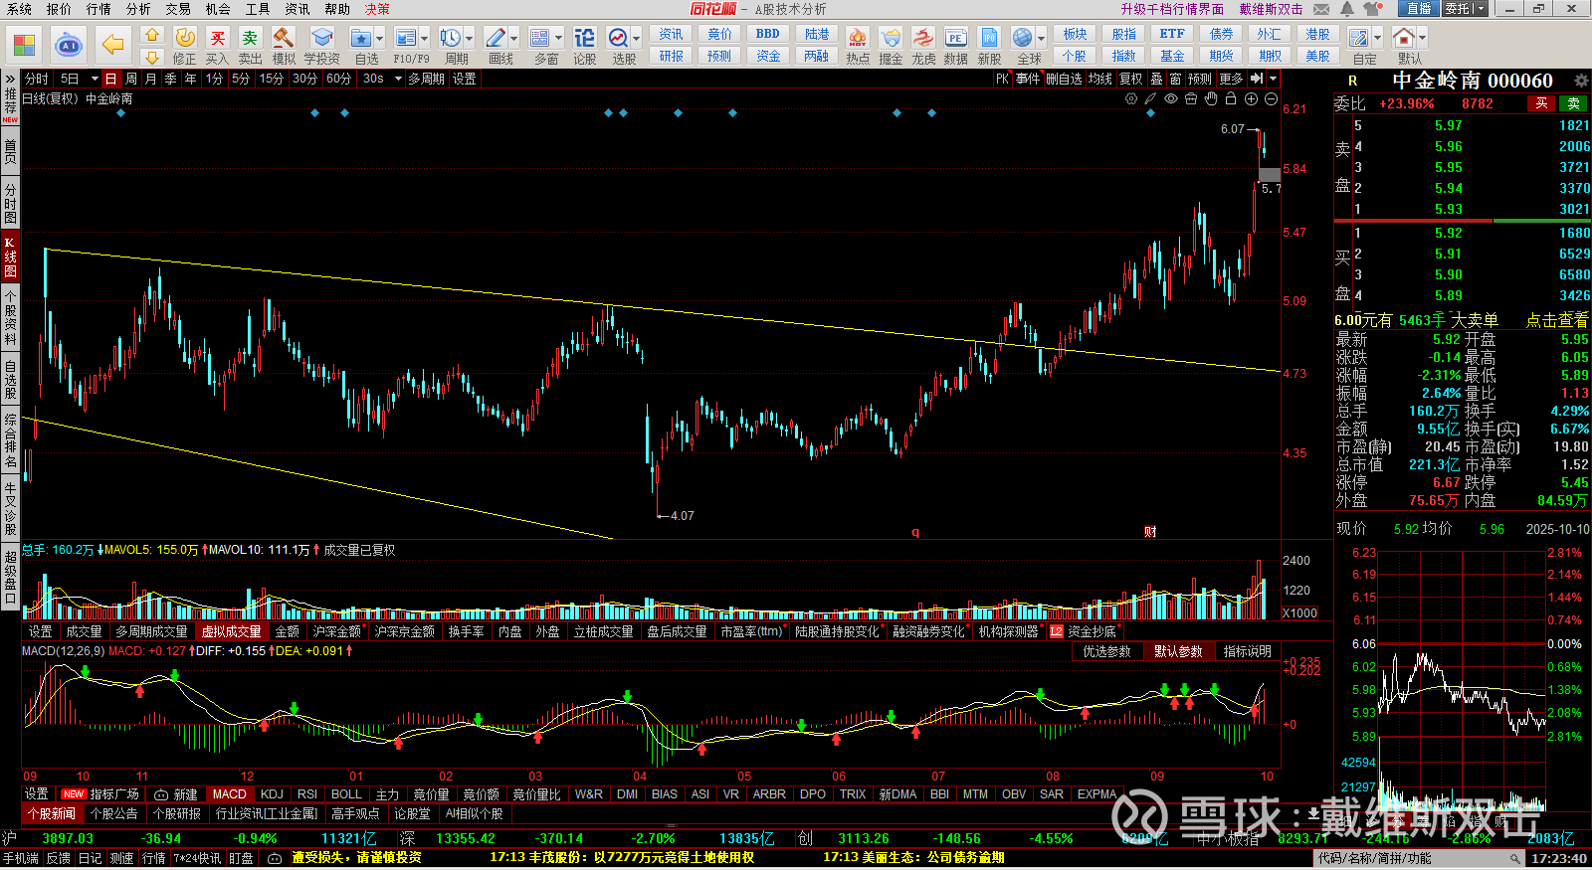Click 优选参数 in MACD panel
Screen dimensions: 1592x870
[x=1106, y=651]
